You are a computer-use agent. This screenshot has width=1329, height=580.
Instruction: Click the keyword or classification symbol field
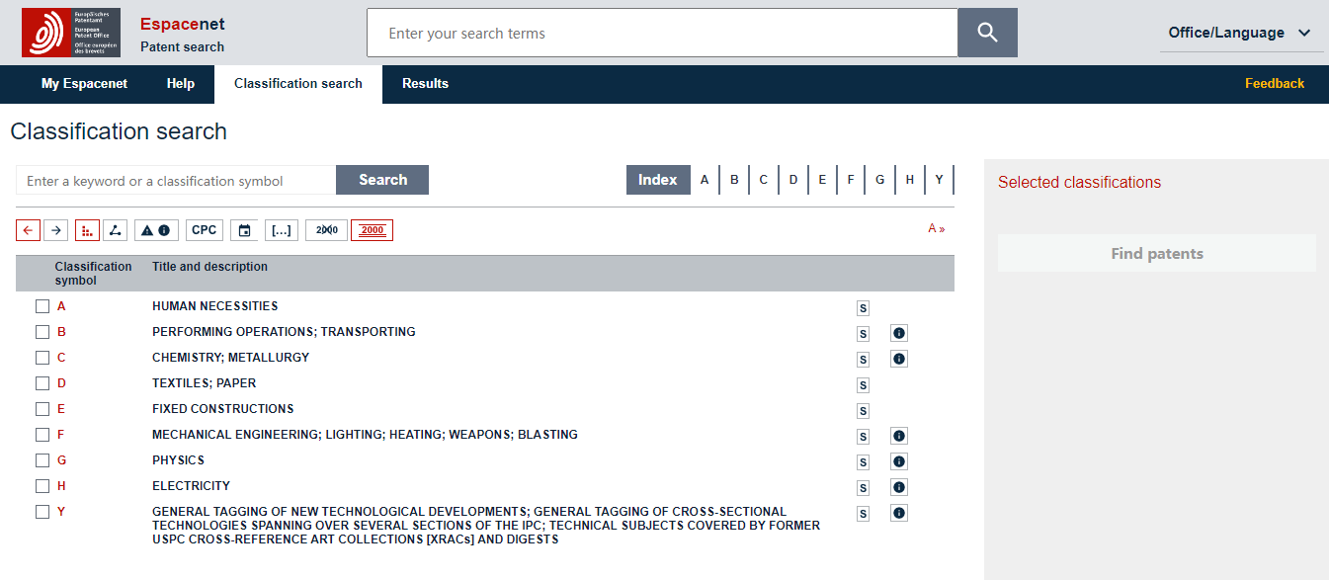(x=176, y=181)
